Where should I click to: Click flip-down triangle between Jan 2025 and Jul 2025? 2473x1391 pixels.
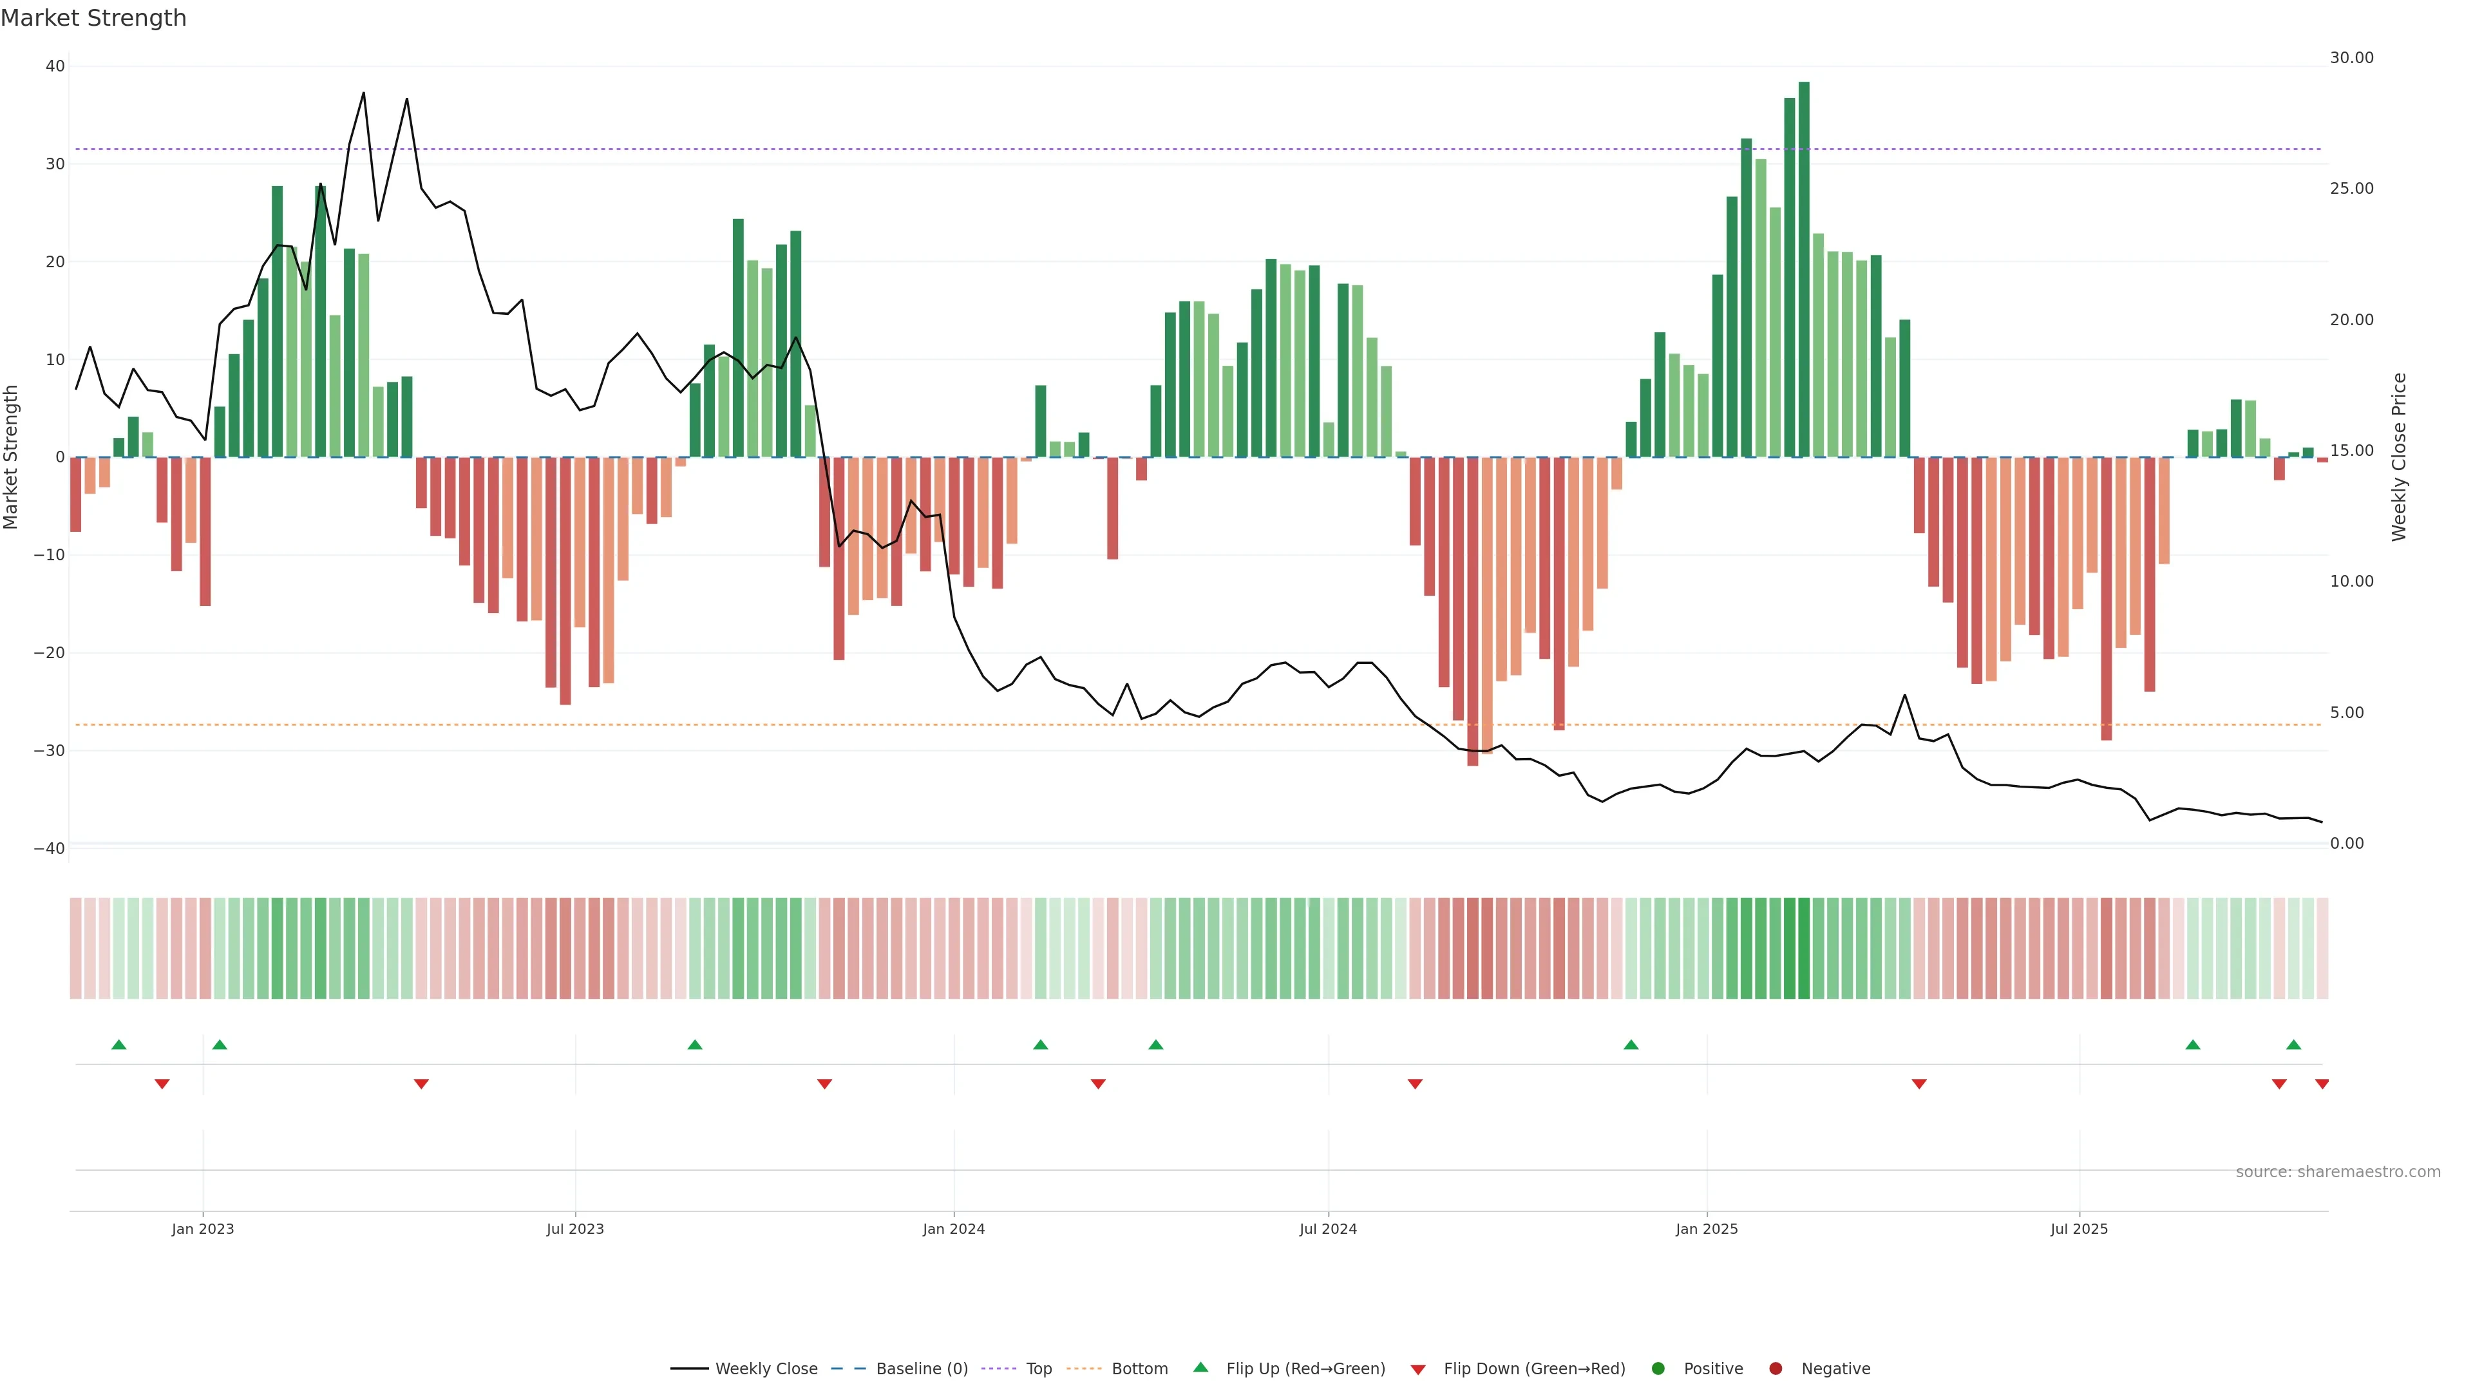1919,1084
